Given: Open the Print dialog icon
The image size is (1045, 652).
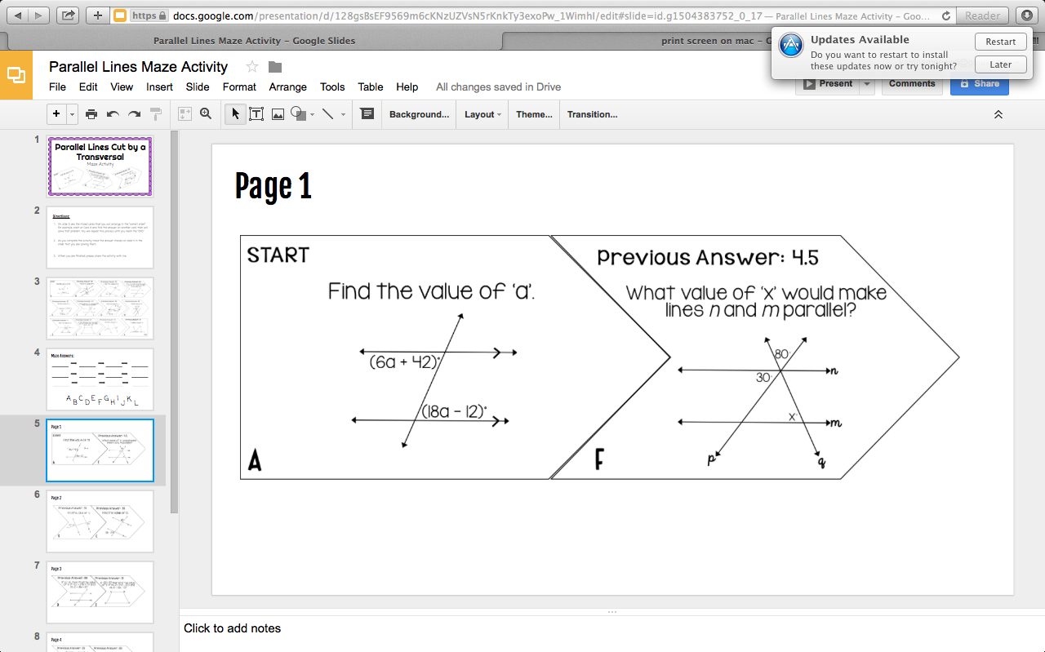Looking at the screenshot, I should [x=91, y=114].
